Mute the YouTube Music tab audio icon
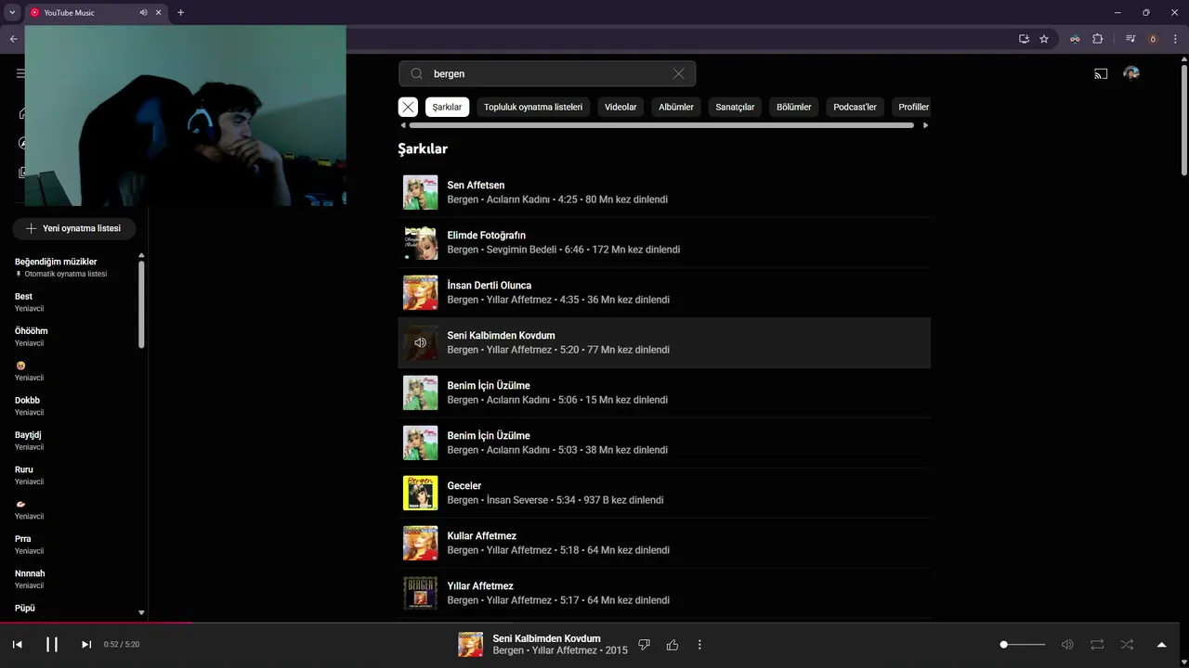 point(143,13)
